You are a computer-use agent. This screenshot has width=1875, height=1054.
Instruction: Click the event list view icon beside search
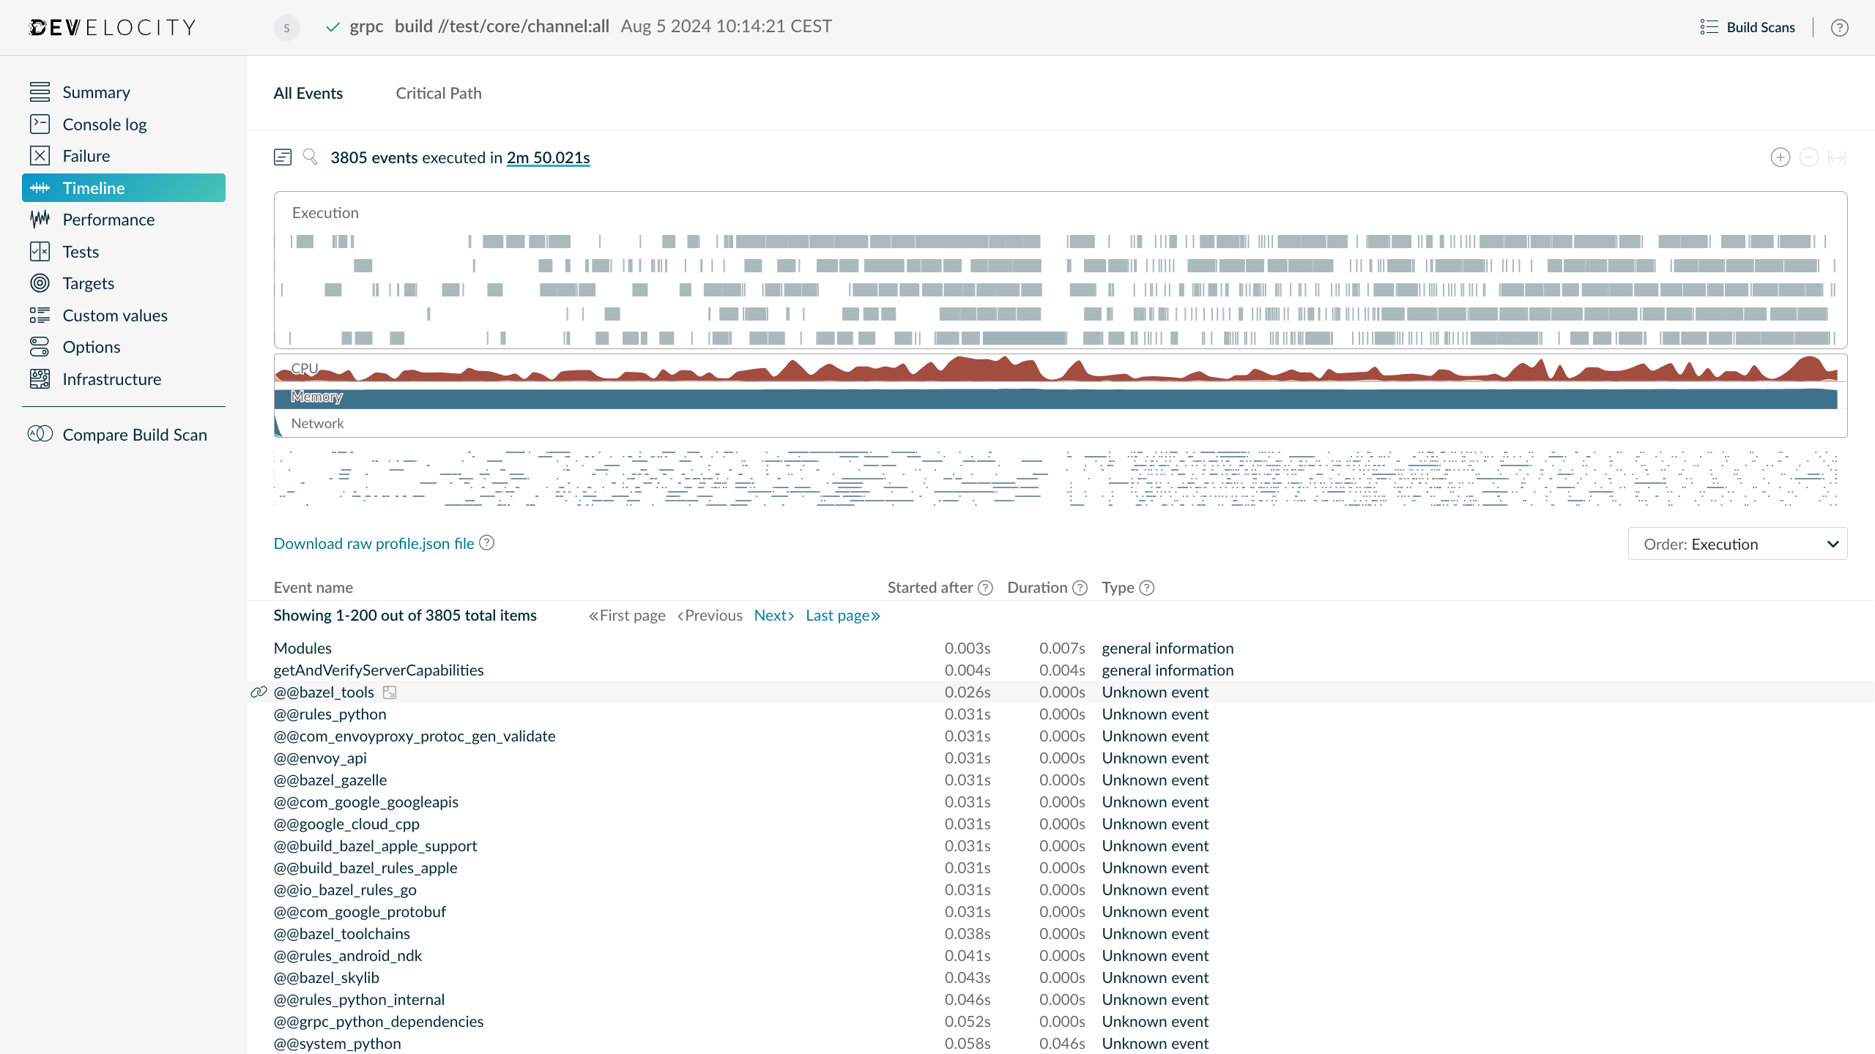[x=283, y=157]
